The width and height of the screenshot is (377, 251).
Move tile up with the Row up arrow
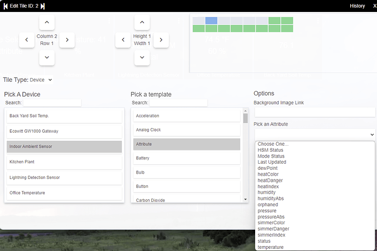47,22
